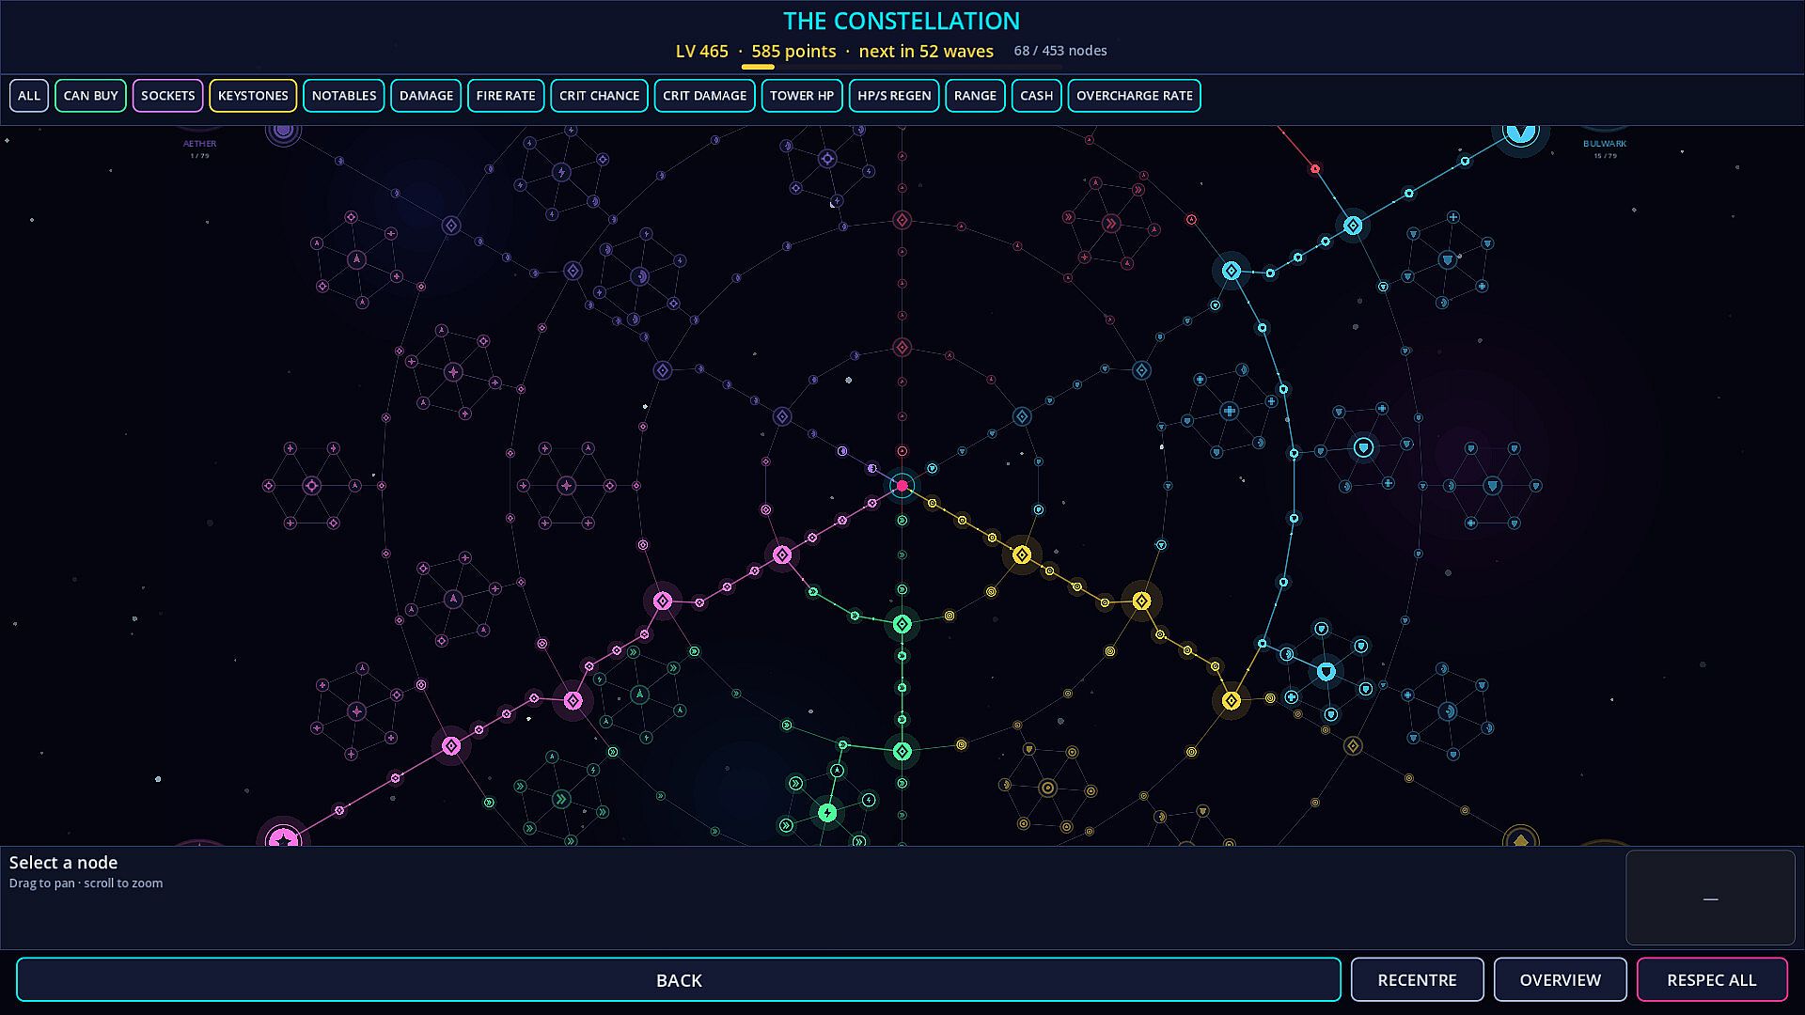Image resolution: width=1805 pixels, height=1015 pixels.
Task: Select the dim green double-chevron cluster centre
Action: tap(561, 800)
